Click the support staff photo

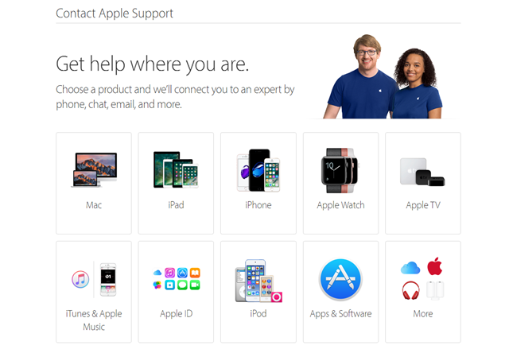tap(383, 76)
